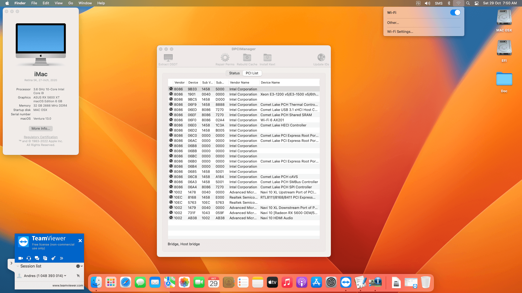Image resolution: width=522 pixels, height=293 pixels.
Task: Open Music from the Dock
Action: (x=287, y=282)
